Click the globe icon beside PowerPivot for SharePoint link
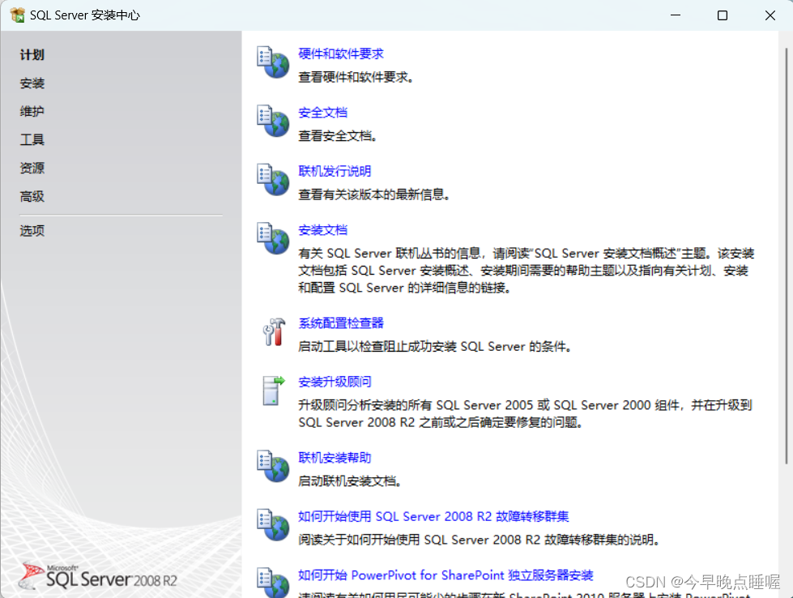The height and width of the screenshot is (598, 793). point(273,583)
